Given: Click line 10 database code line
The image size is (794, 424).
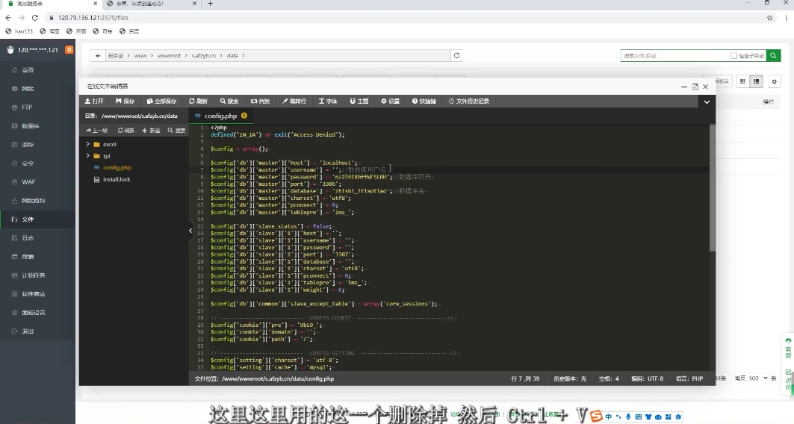Looking at the screenshot, I should 319,191.
